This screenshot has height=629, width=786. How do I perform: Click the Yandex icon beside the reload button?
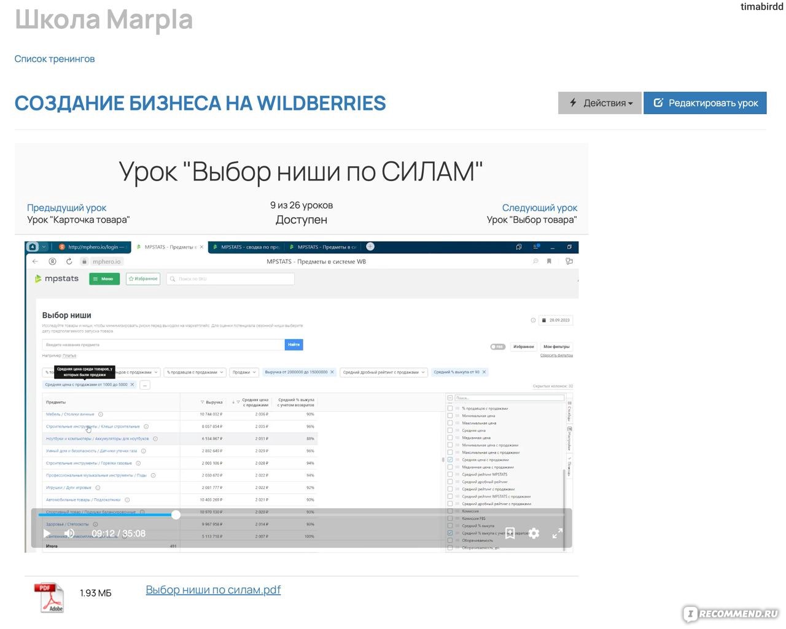coord(53,261)
